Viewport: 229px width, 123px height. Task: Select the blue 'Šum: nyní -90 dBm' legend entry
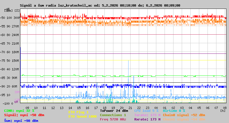21,121
